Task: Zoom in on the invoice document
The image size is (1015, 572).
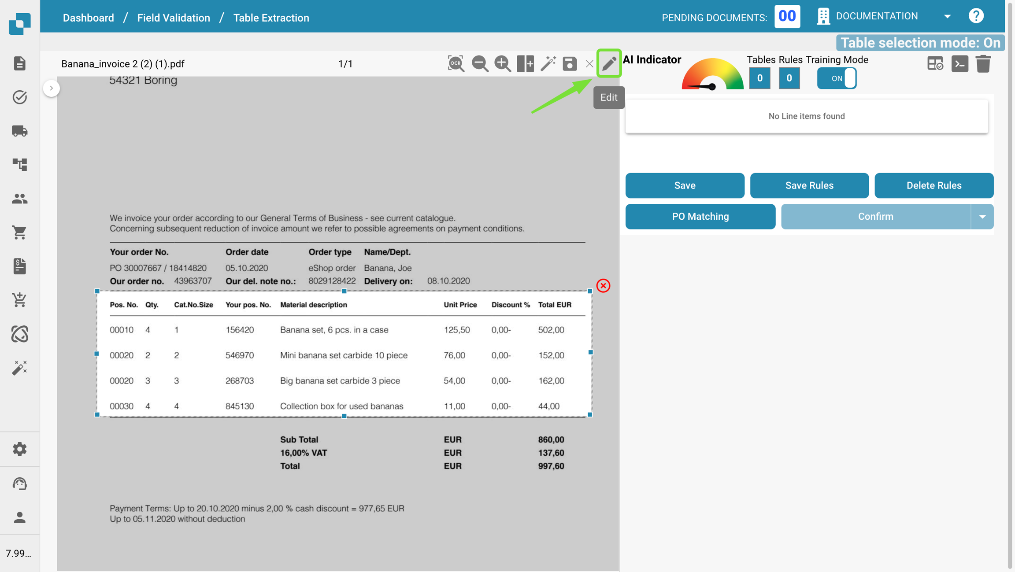Action: 502,64
